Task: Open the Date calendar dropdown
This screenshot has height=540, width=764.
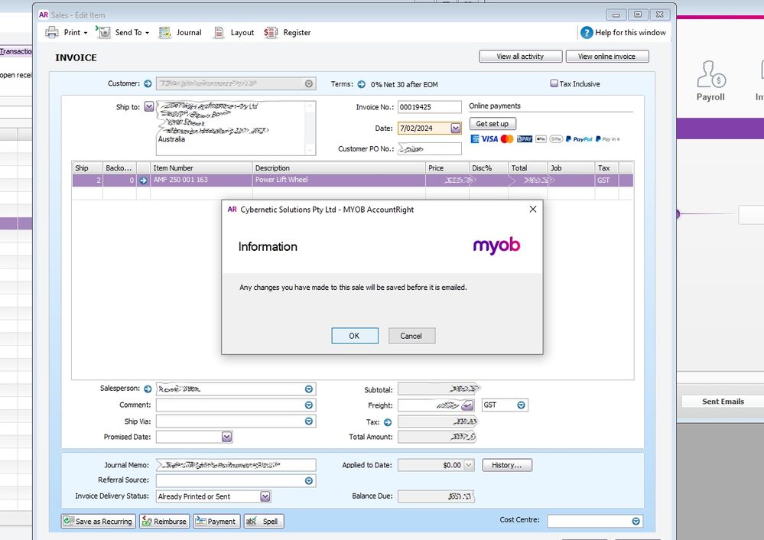Action: (x=456, y=128)
